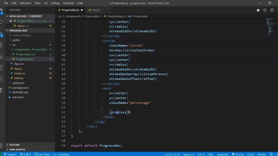Click the Go Live server button
The image size is (278, 156).
[x=238, y=154]
